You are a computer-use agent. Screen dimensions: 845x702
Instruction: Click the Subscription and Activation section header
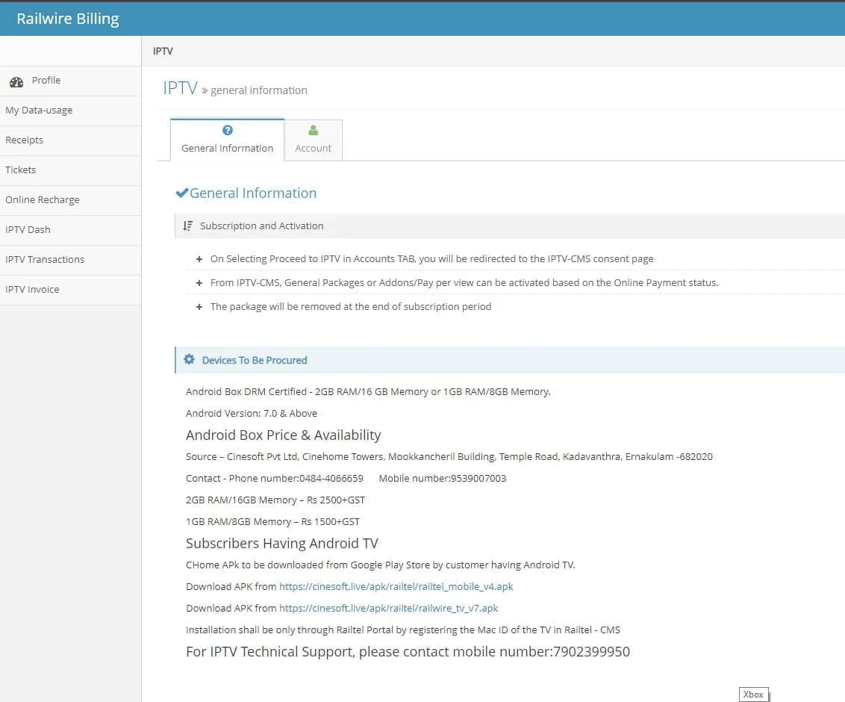(x=510, y=226)
